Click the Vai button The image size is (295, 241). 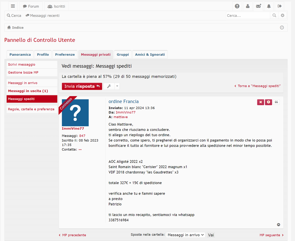point(211,235)
